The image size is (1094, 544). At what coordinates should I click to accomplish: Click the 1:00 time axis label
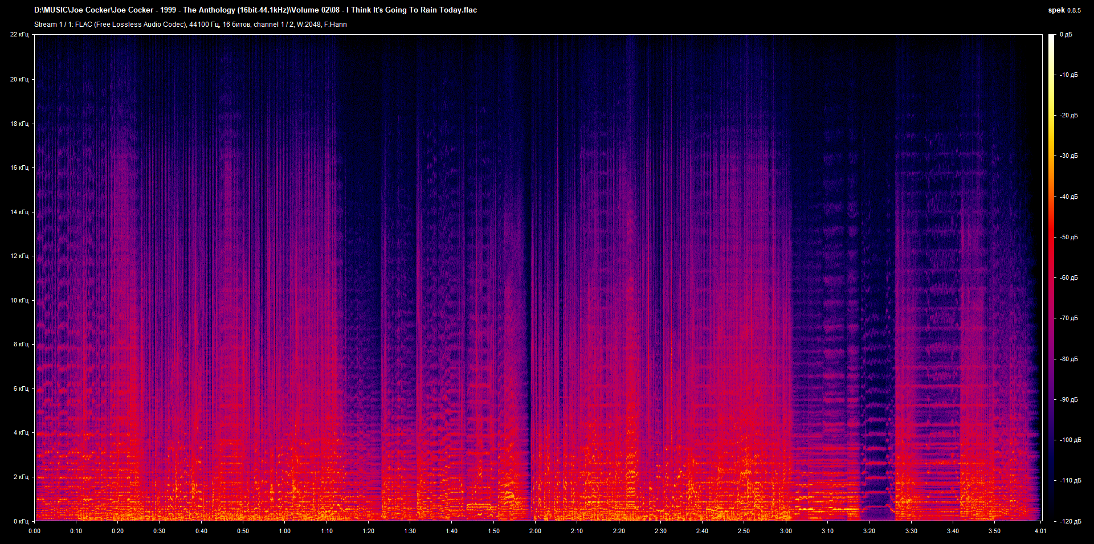click(285, 531)
